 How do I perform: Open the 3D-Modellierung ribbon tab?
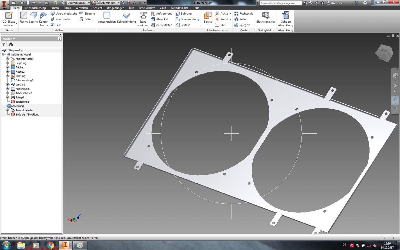point(35,8)
